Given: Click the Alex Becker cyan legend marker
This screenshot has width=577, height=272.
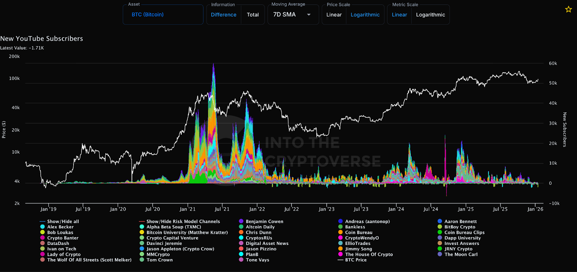Looking at the screenshot, I should click(x=43, y=227).
